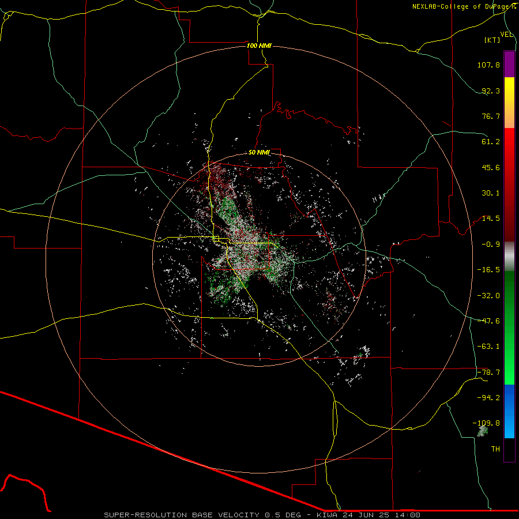Click the 107.8 velocity scale value
This screenshot has height=519, width=519.
[488, 65]
